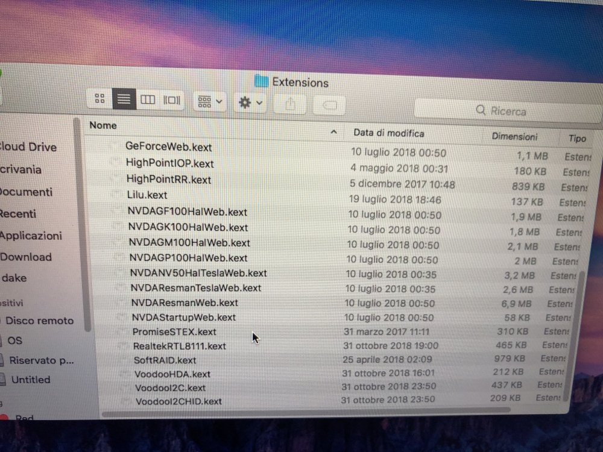This screenshot has width=603, height=452.
Task: Open iCloud Drive in sidebar
Action: click(28, 147)
